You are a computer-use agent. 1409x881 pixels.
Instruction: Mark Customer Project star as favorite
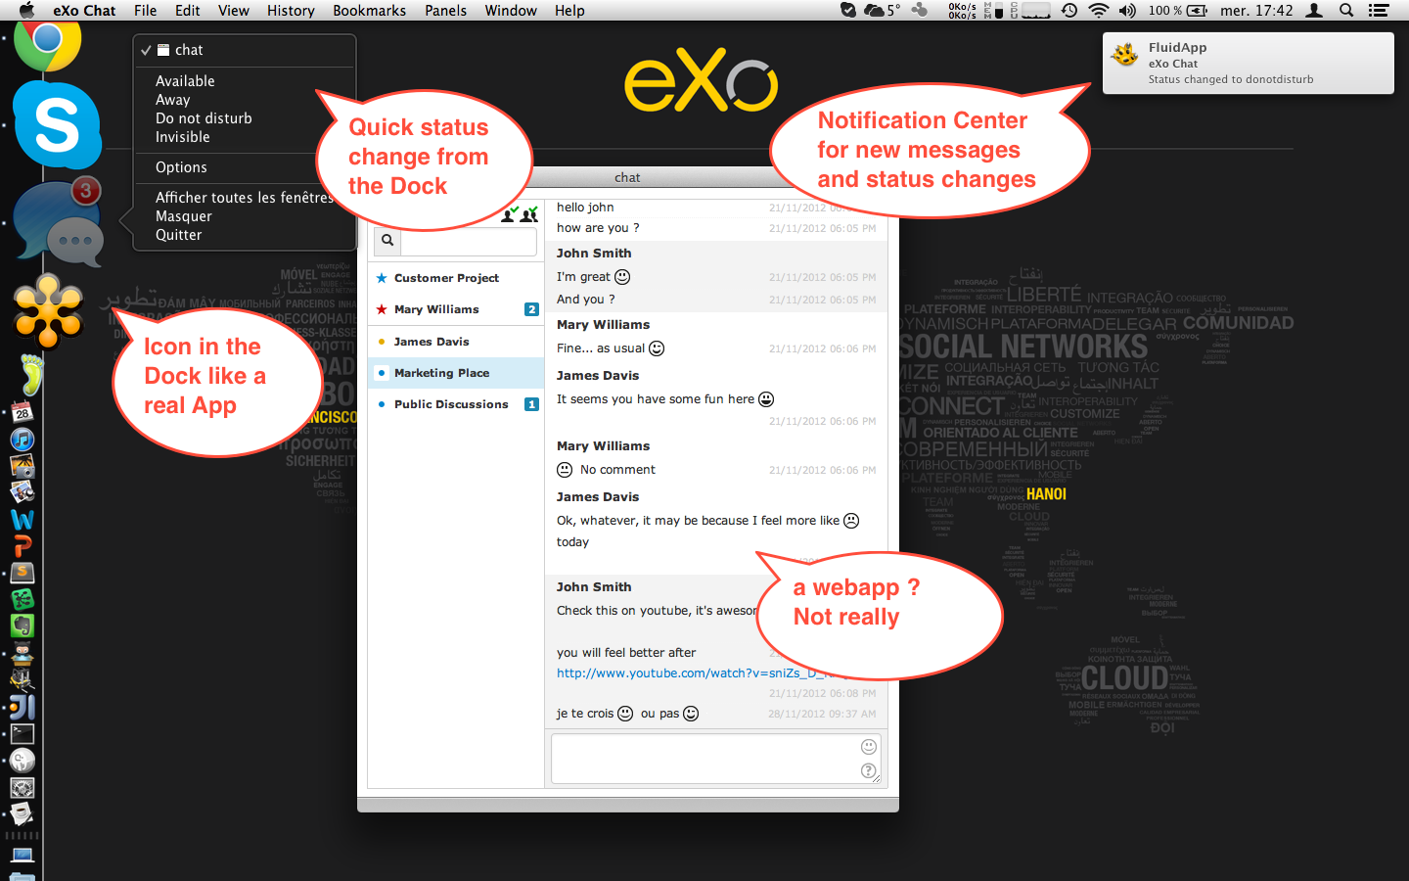(382, 278)
